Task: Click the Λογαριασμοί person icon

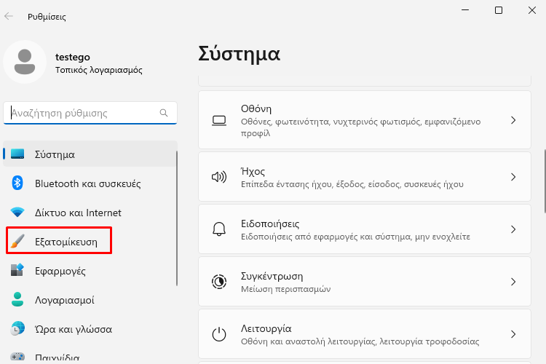Action: coord(17,299)
